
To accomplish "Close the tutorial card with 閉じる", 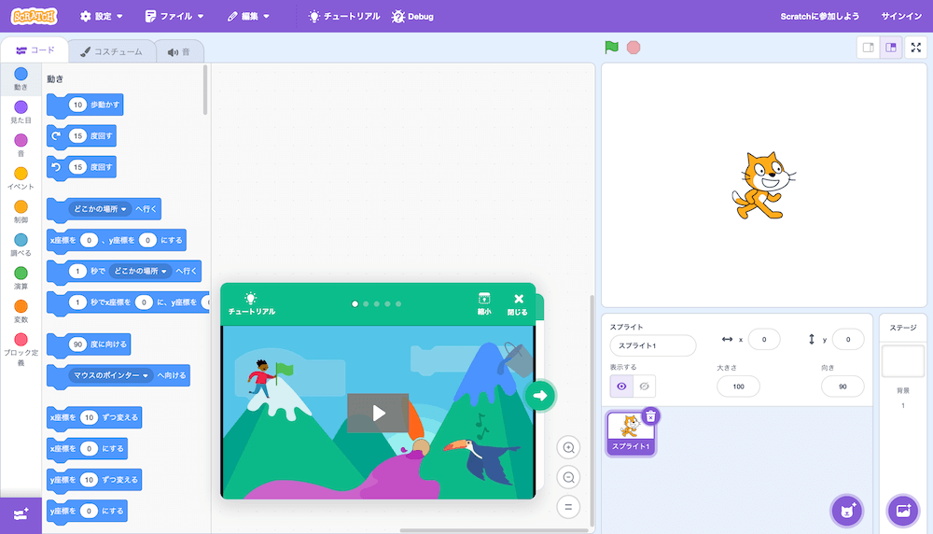I will click(x=518, y=303).
